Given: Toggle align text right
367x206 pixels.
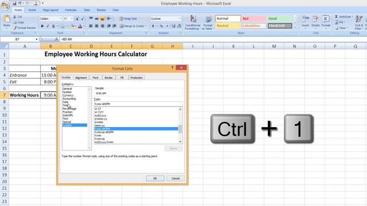Looking at the screenshot, I should pyautogui.click(x=102, y=26).
